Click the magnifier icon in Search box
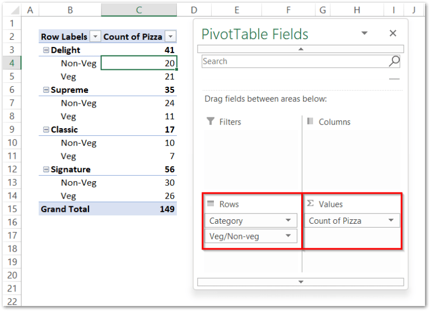This screenshot has width=430, height=311. [394, 61]
